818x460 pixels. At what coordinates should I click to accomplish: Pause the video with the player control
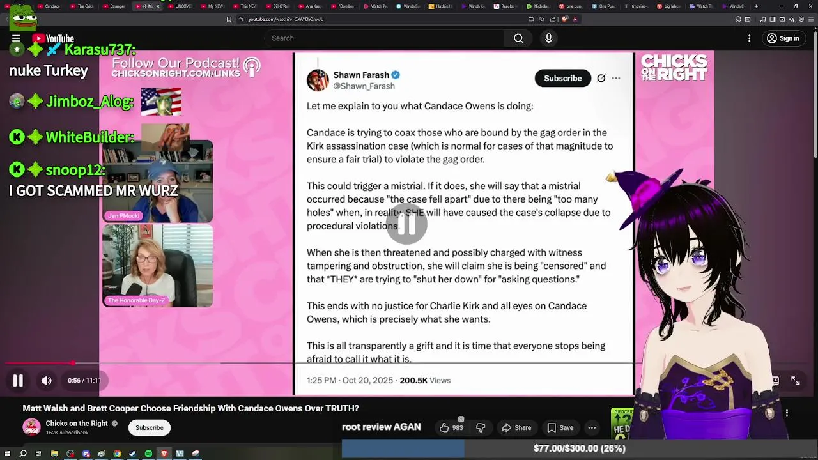point(18,381)
